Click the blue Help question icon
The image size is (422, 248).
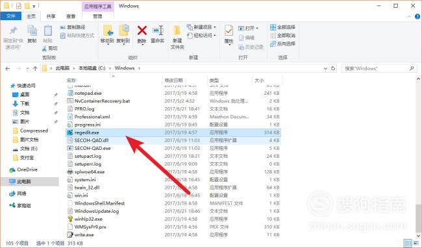pos(417,16)
